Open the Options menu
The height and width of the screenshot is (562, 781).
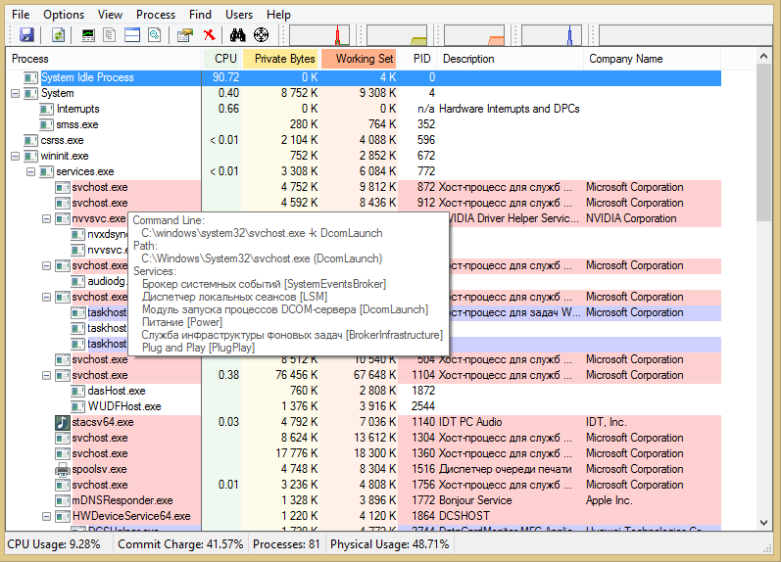click(x=64, y=15)
